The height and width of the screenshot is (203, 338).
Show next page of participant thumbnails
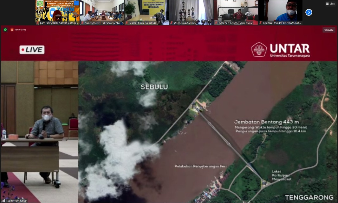309,12
